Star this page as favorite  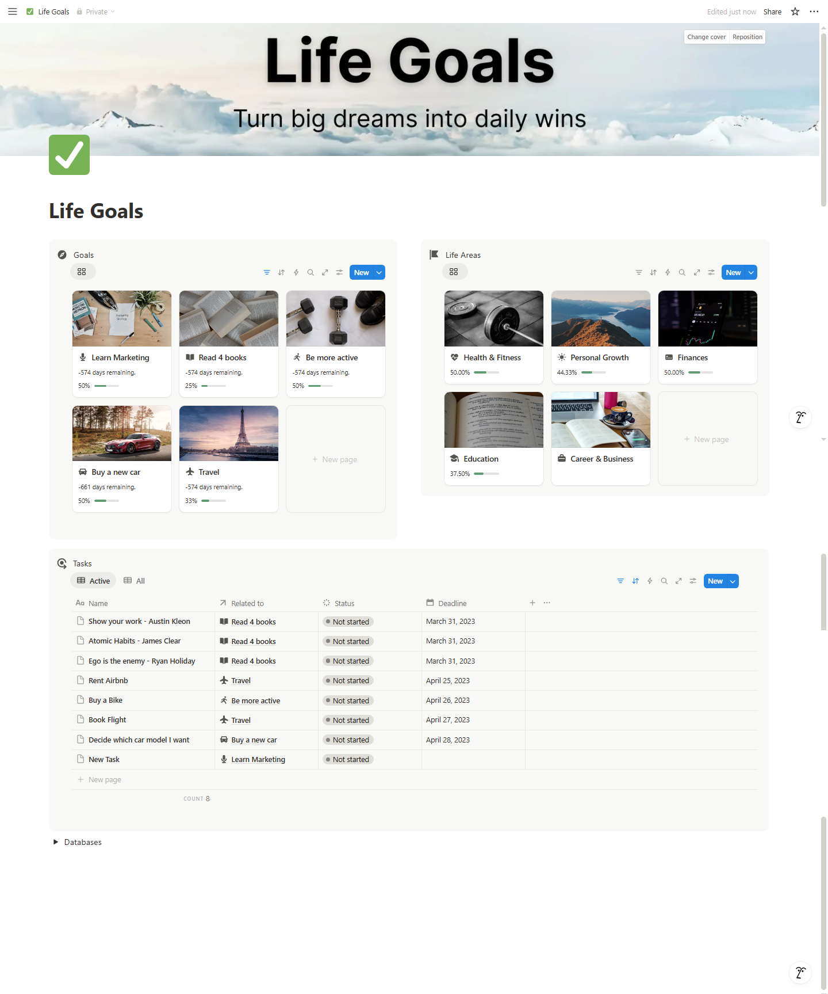[x=795, y=12]
